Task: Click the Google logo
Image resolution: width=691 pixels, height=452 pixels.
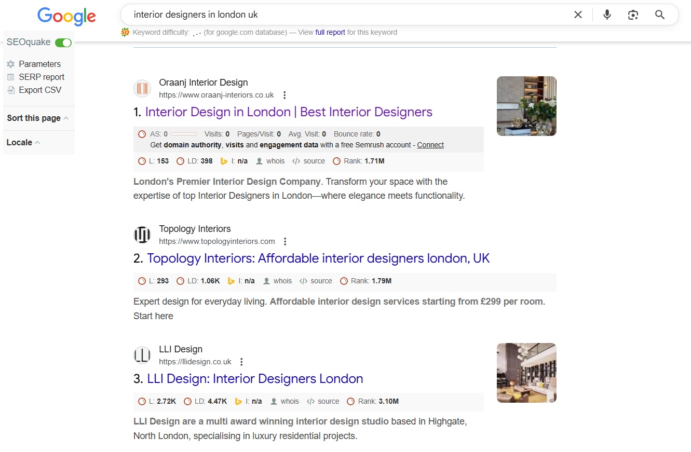Action: tap(66, 16)
